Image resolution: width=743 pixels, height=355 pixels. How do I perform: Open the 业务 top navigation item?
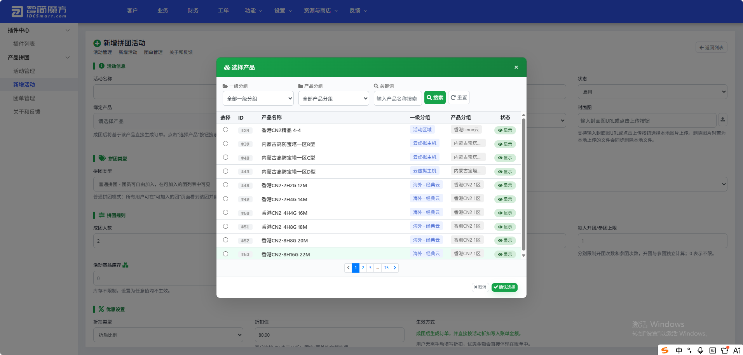click(163, 10)
